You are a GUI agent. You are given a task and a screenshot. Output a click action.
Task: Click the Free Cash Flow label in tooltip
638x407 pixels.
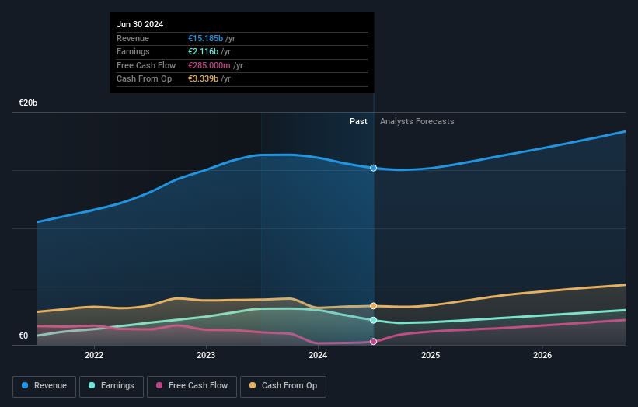(x=146, y=65)
